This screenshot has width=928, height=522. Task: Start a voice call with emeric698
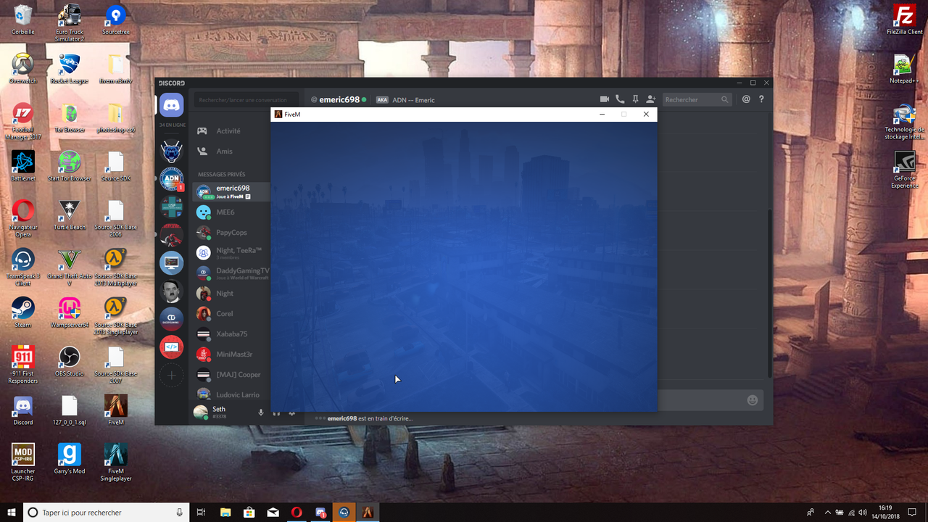[x=620, y=99]
